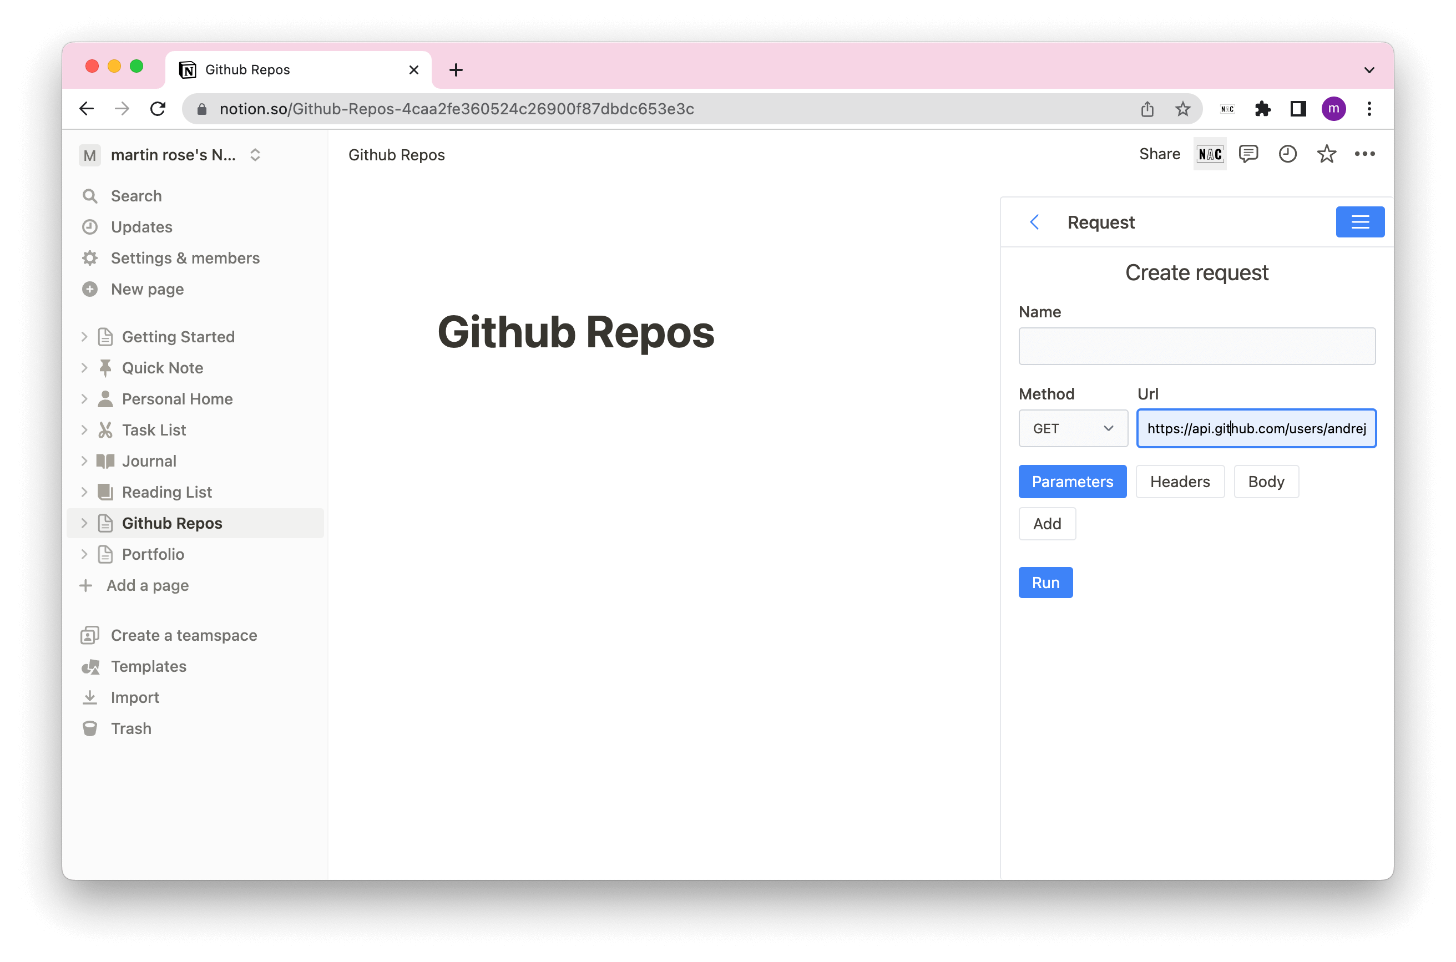
Task: Expand the Journal page tree
Action: 84,461
